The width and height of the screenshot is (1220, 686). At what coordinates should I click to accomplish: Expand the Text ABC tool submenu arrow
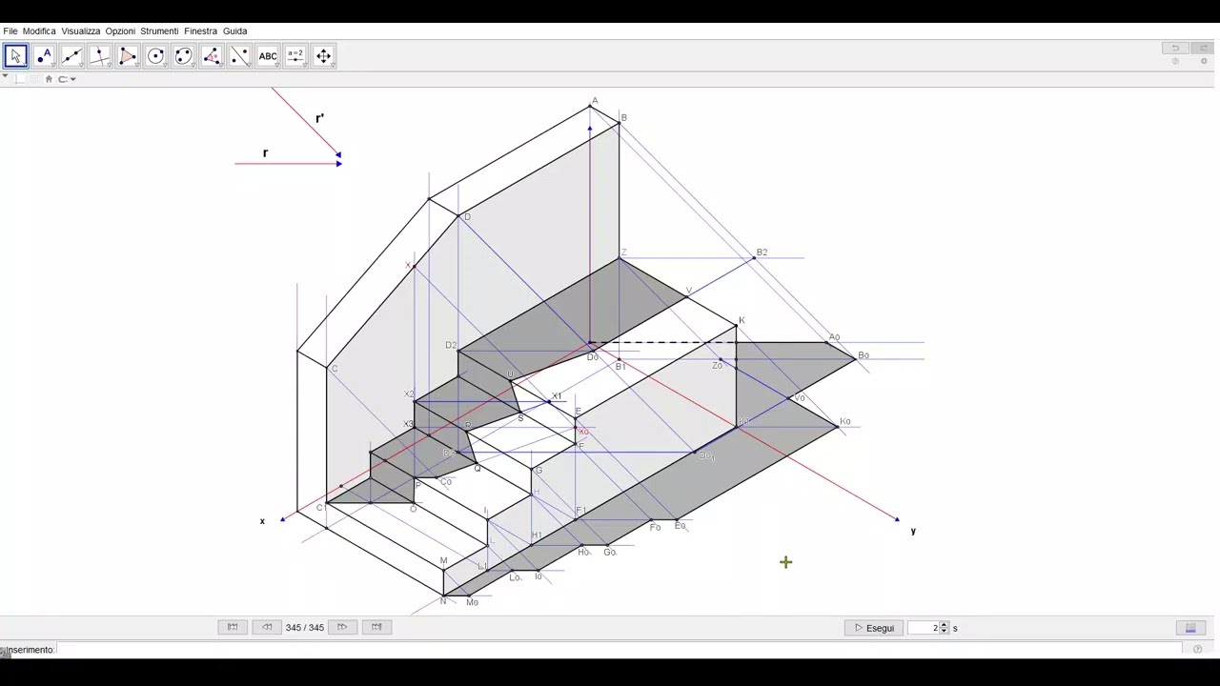[276, 66]
